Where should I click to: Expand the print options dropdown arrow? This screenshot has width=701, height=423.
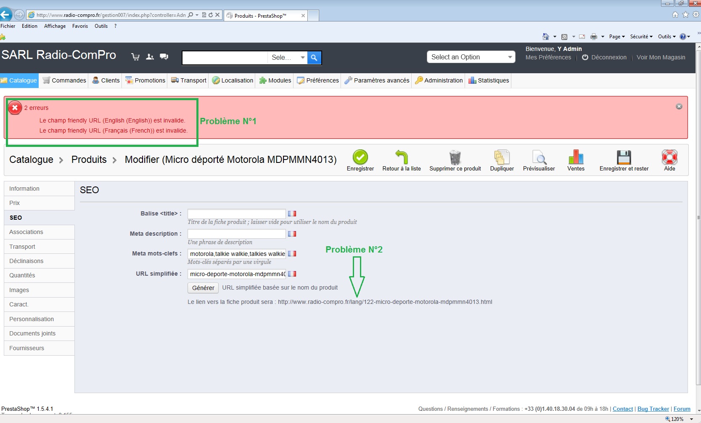(603, 37)
